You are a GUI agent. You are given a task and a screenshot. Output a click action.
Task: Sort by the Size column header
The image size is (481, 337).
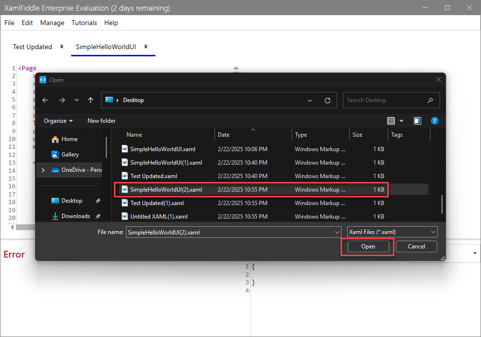click(x=357, y=135)
